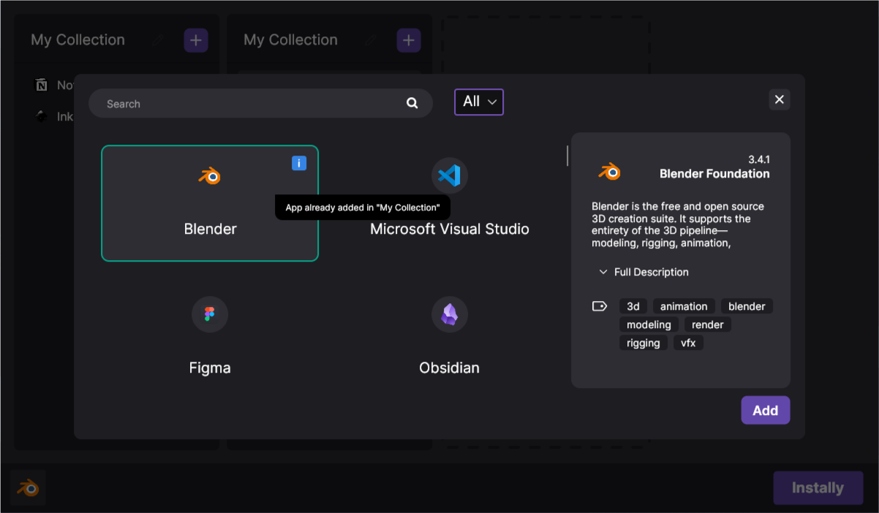Click the second My Collection title
Viewport: 879px width, 513px height.
pyautogui.click(x=290, y=40)
